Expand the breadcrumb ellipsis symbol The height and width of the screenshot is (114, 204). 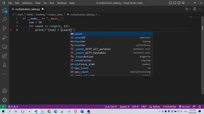tap(99, 15)
